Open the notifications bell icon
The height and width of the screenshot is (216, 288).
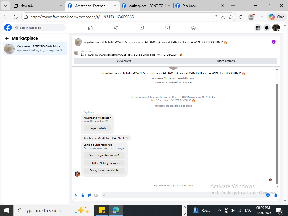pos(267,28)
